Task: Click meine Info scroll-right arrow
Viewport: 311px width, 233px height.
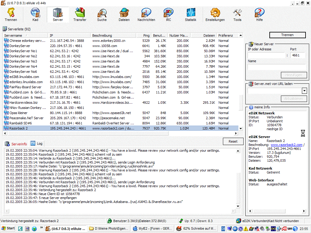Action: (x=304, y=211)
